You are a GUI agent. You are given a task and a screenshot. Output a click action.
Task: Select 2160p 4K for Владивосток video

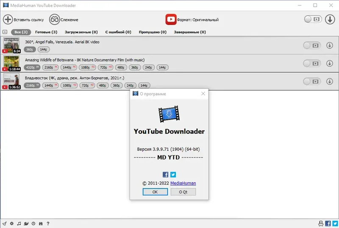(x=32, y=85)
